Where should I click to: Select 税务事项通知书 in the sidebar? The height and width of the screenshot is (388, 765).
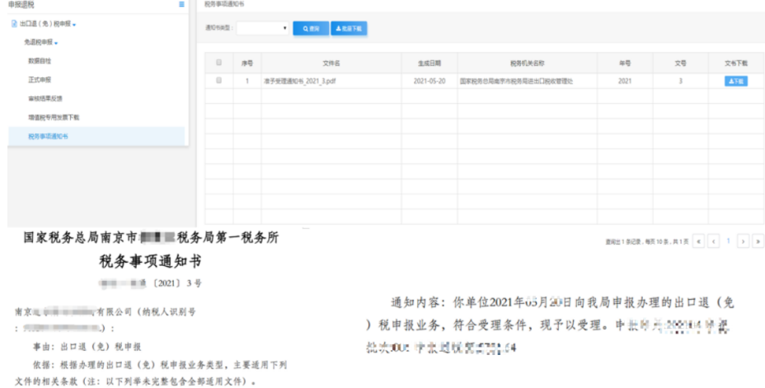[x=96, y=137]
